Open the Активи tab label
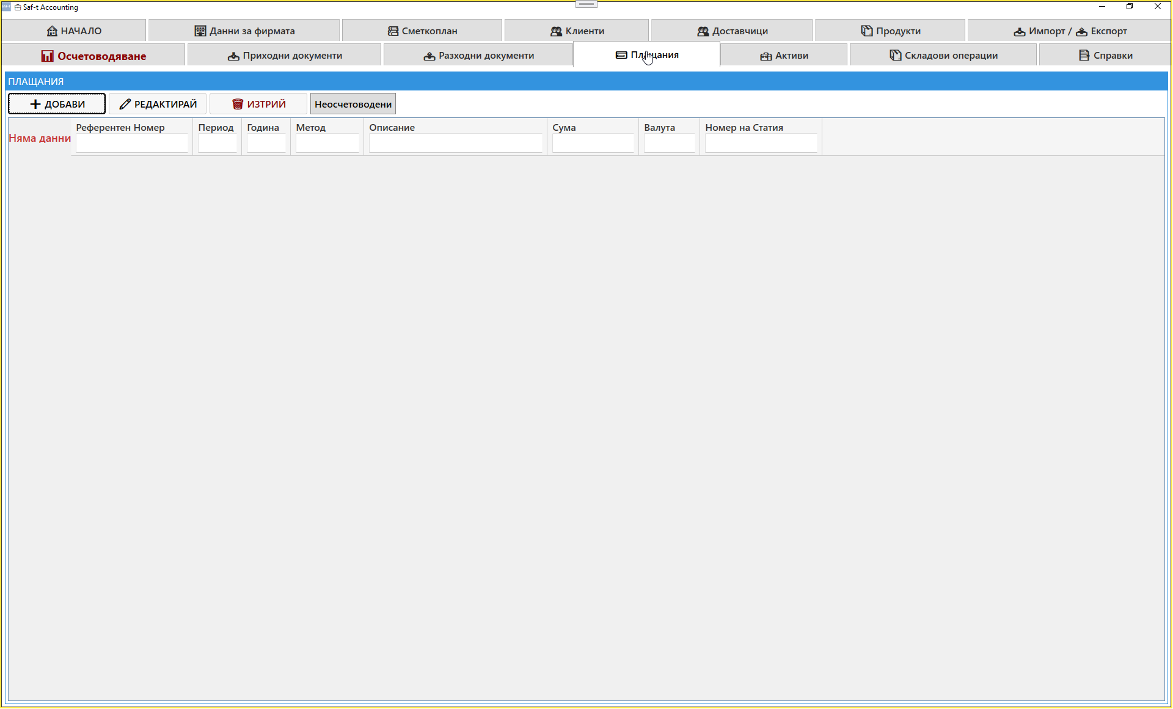The image size is (1173, 709). [792, 55]
